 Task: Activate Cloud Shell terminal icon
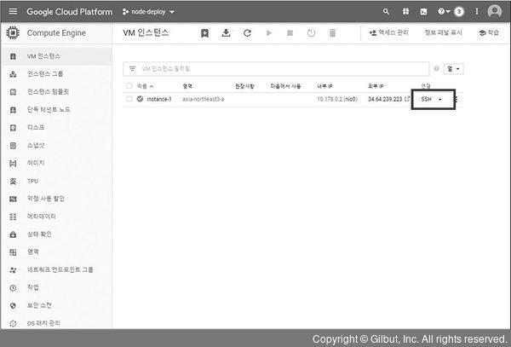(423, 12)
